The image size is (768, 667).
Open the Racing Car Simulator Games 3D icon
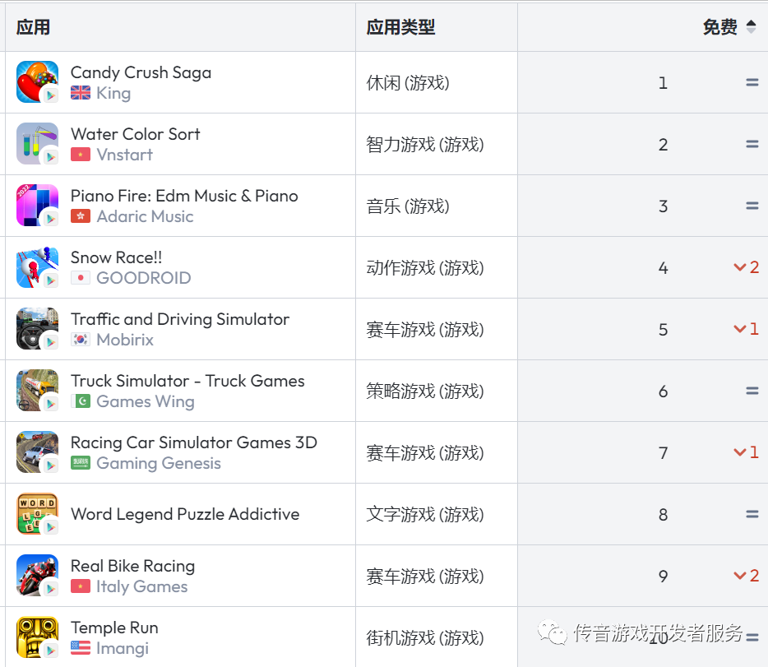[37, 452]
